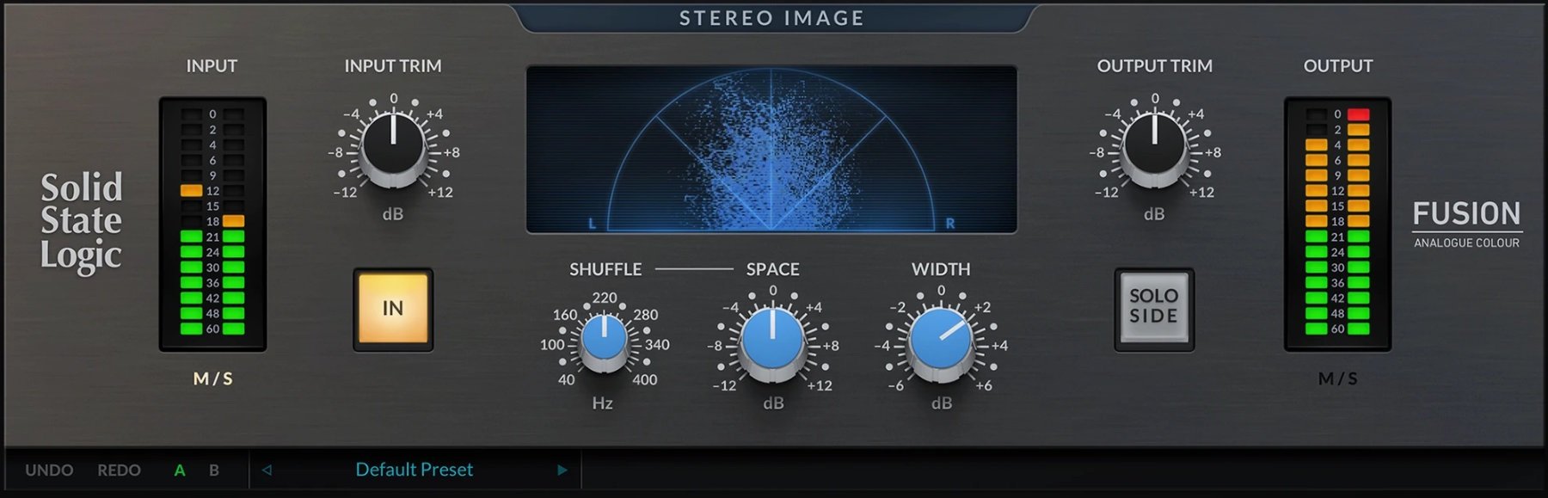1548x498 pixels.
Task: Click the Solid State Logic logo
Action: coord(82,222)
